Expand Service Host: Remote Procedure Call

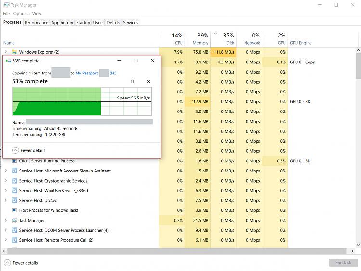6,240
